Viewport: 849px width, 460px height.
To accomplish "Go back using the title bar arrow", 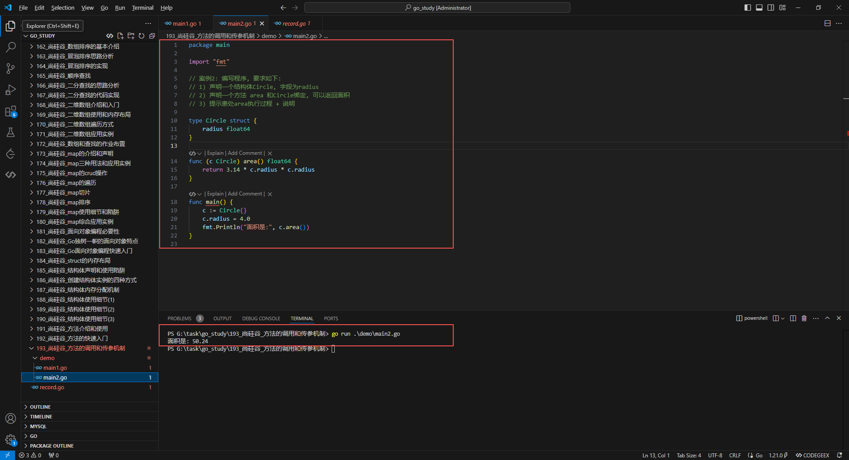I will tap(283, 8).
